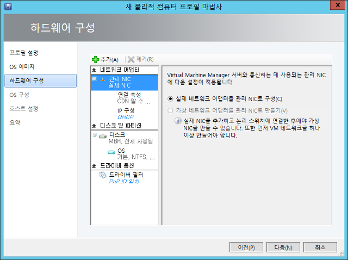Click the green plus Add (추가) icon
348x260 pixels.
[96, 59]
